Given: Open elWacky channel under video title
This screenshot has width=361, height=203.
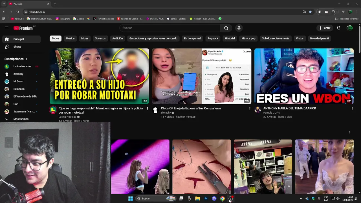Looking at the screenshot, I should coord(166,113).
